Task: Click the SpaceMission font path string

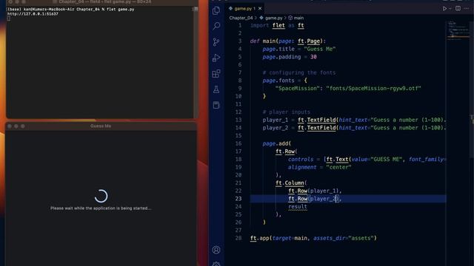Action: pyautogui.click(x=373, y=89)
